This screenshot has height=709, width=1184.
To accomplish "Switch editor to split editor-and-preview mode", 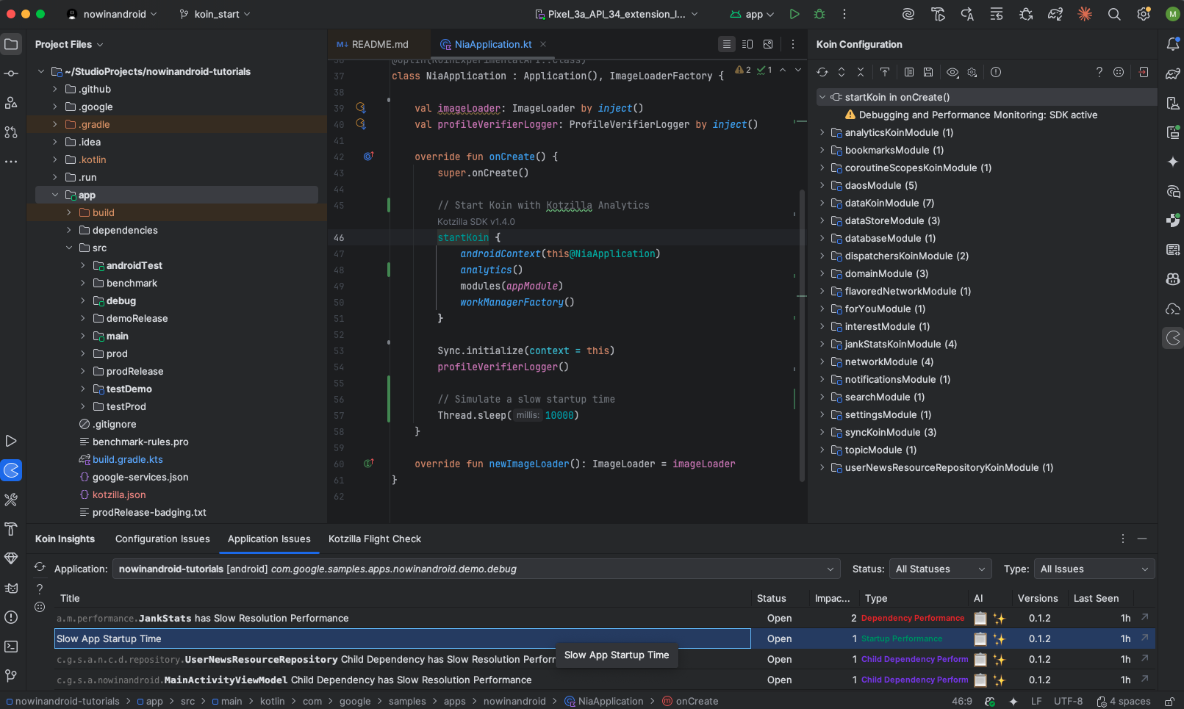I will pyautogui.click(x=747, y=44).
